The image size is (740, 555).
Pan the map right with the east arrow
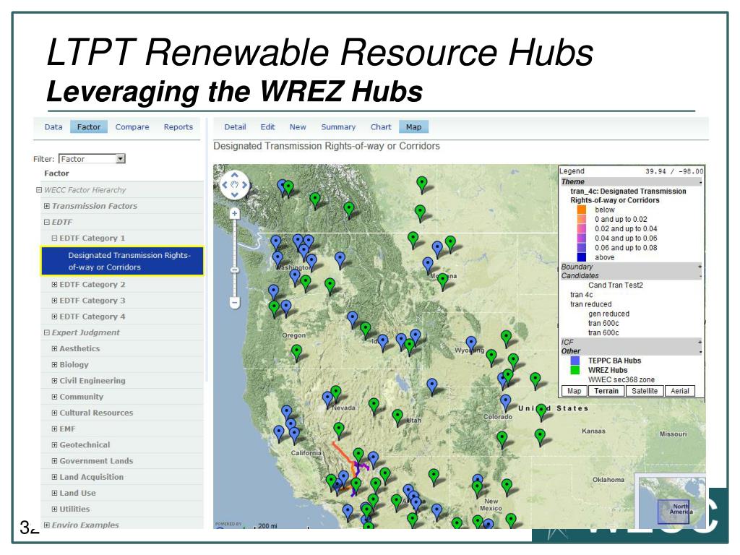(x=244, y=185)
